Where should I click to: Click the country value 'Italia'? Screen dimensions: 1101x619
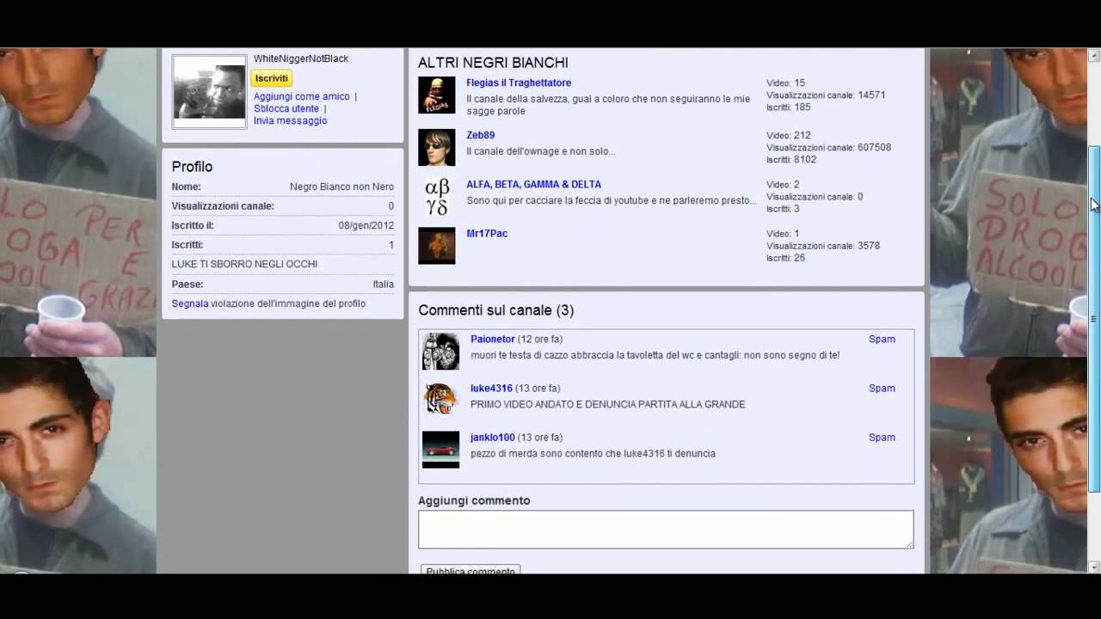[384, 285]
